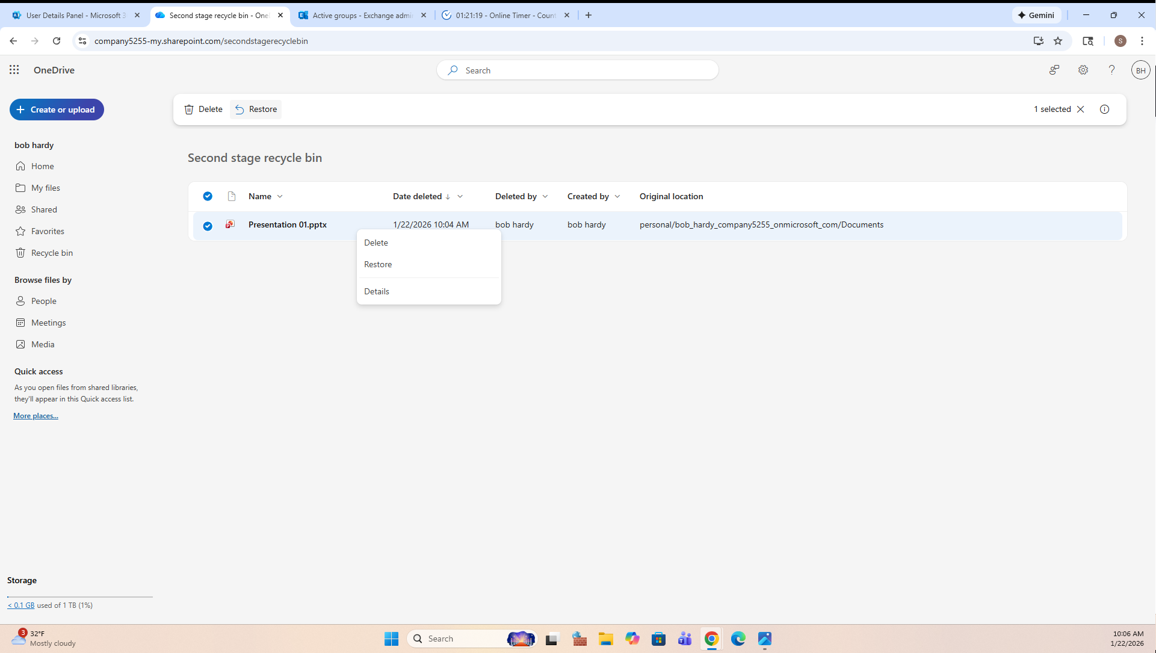This screenshot has width=1156, height=653.
Task: Clear selection with the X button
Action: tap(1080, 109)
